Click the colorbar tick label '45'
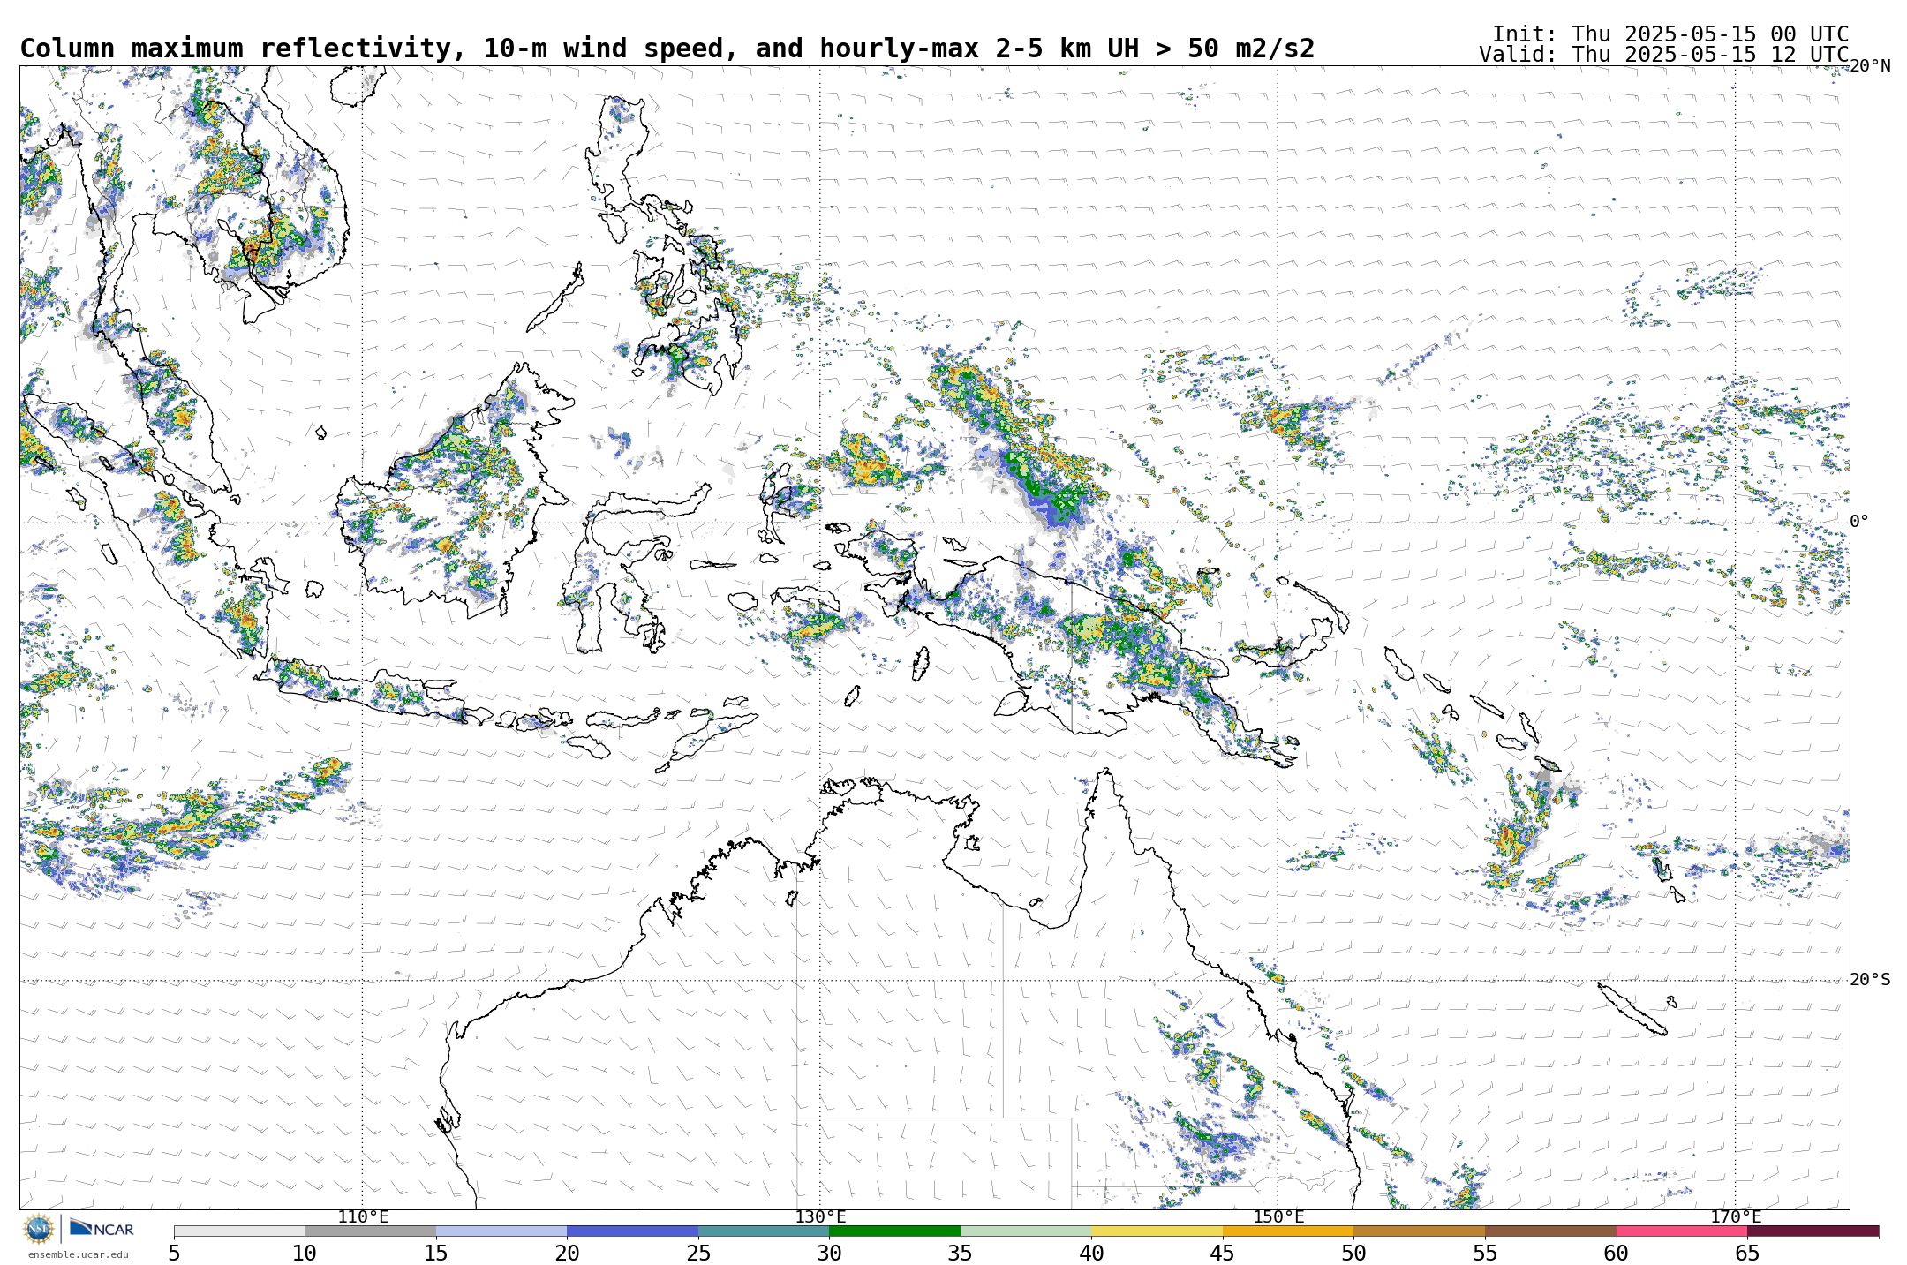 coord(1223,1254)
